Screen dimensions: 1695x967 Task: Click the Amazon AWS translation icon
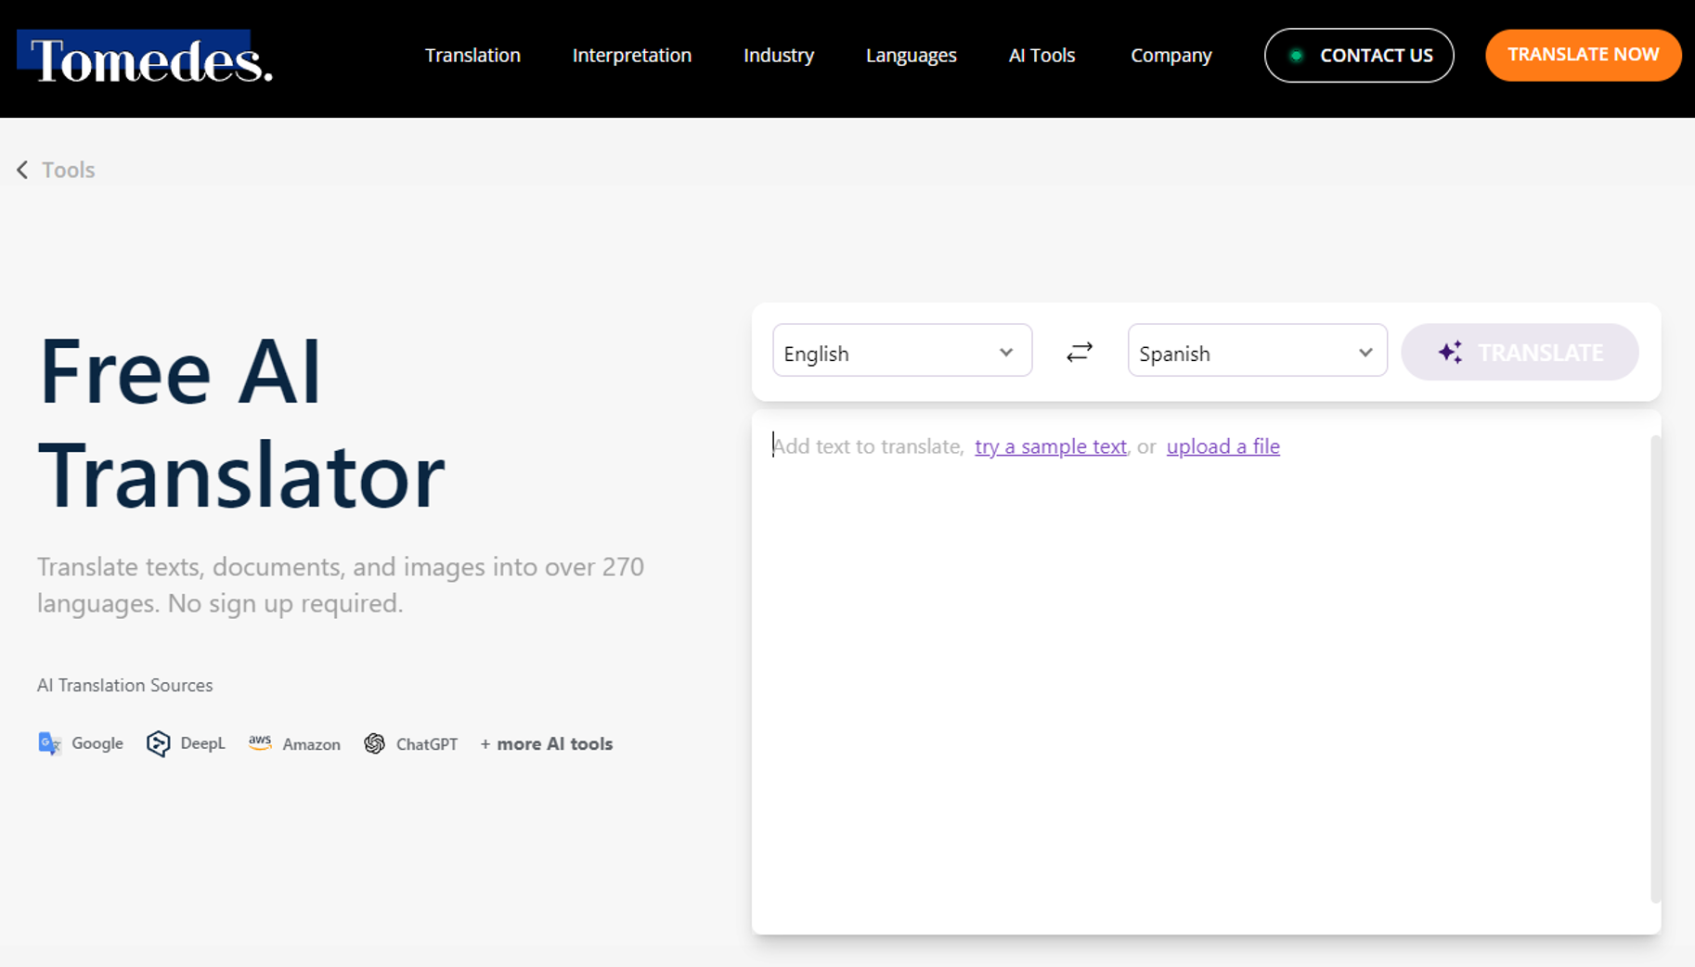tap(260, 741)
